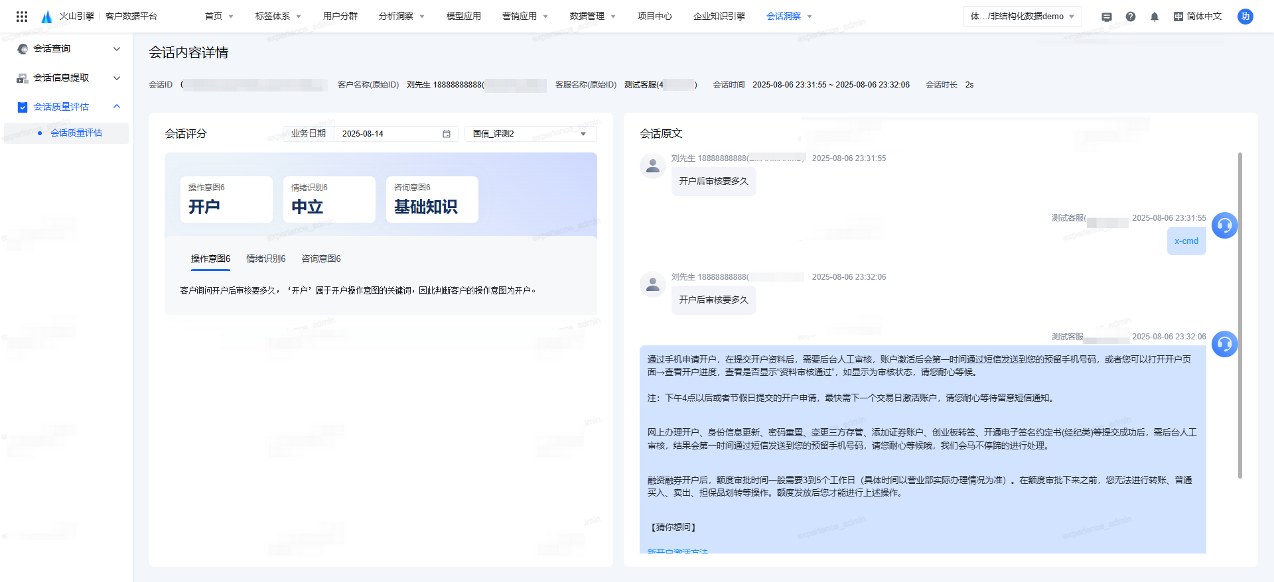The height and width of the screenshot is (582, 1274).
Task: Open the 会话洞察 navigation dropdown
Action: click(x=789, y=17)
